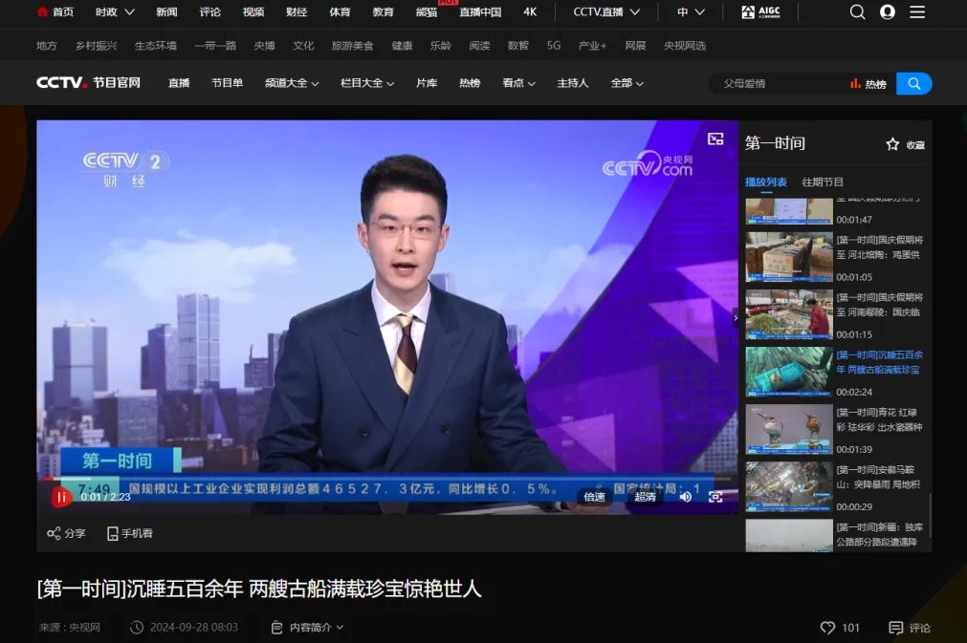Expand the 频道大全 dropdown menu
Screen dimensions: 967x643
[292, 83]
